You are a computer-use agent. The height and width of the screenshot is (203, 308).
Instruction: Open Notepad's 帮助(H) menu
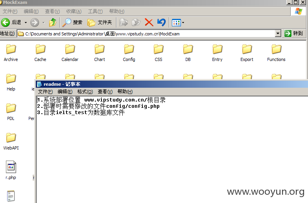point(125,92)
